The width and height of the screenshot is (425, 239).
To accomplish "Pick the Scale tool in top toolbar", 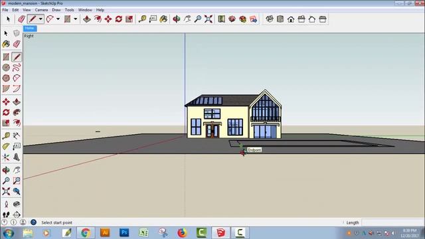I will pyautogui.click(x=129, y=19).
